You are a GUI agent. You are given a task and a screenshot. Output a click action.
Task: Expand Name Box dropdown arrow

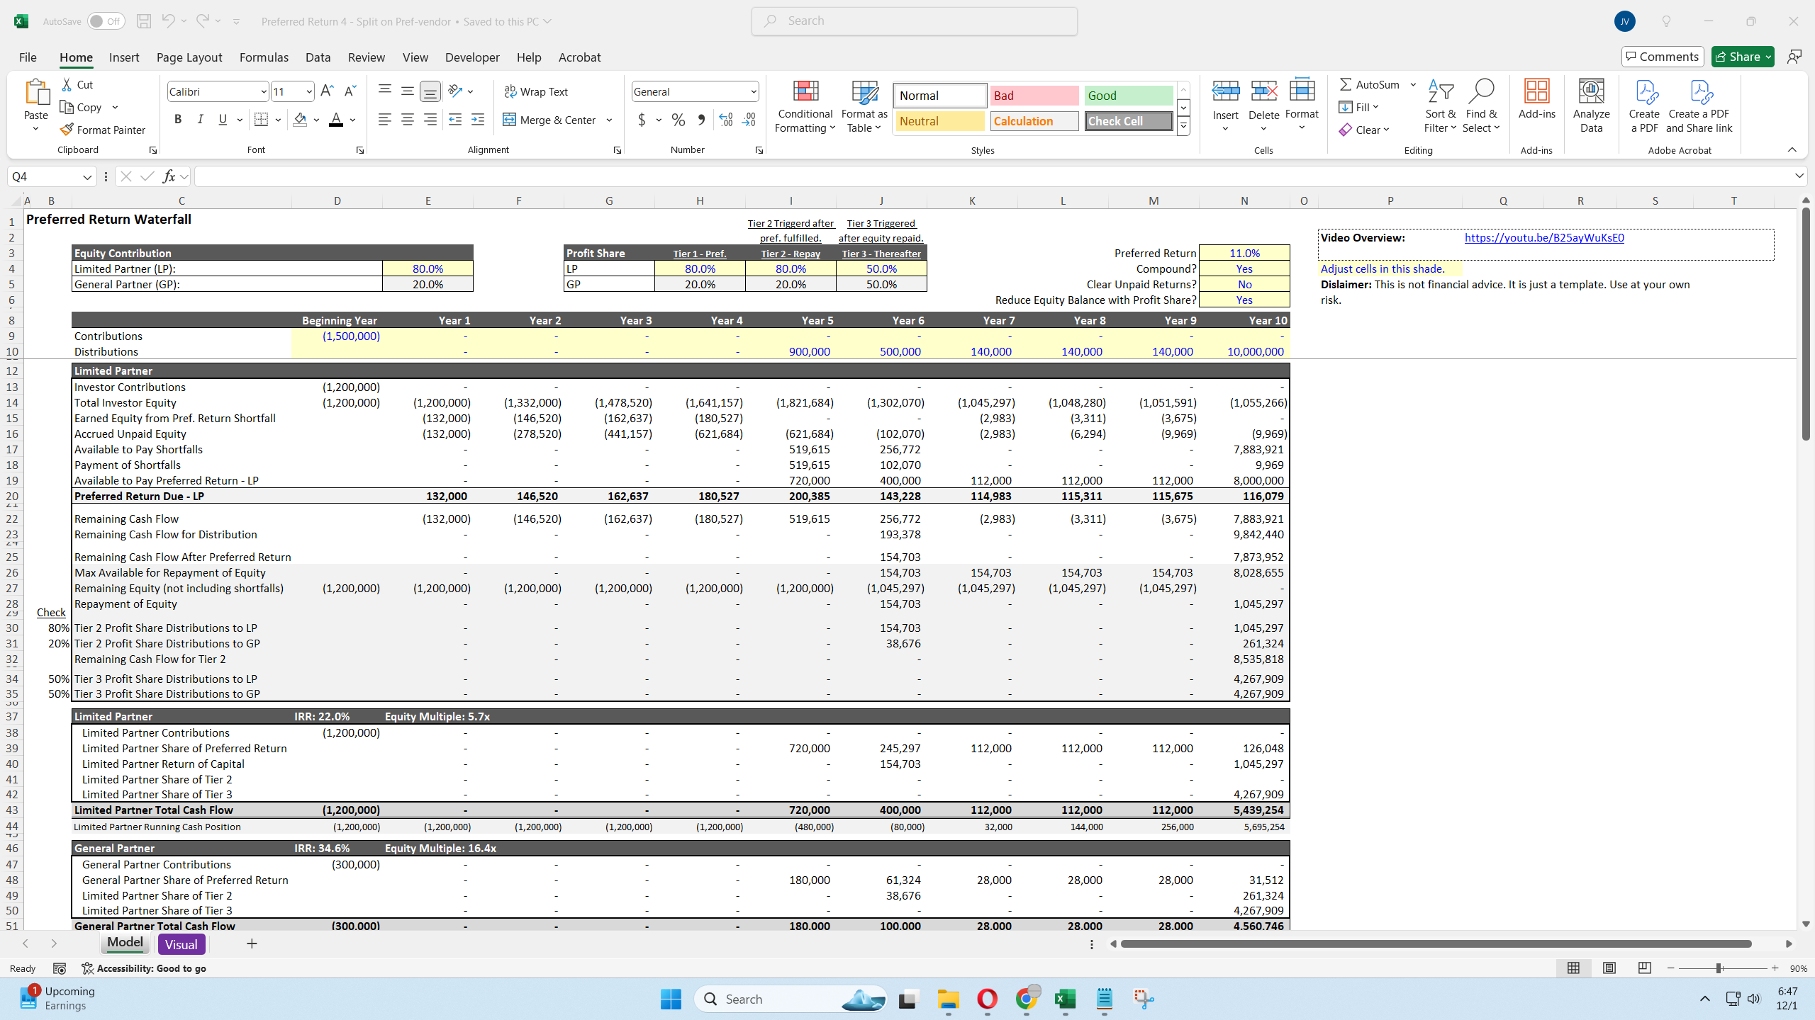[x=86, y=176]
